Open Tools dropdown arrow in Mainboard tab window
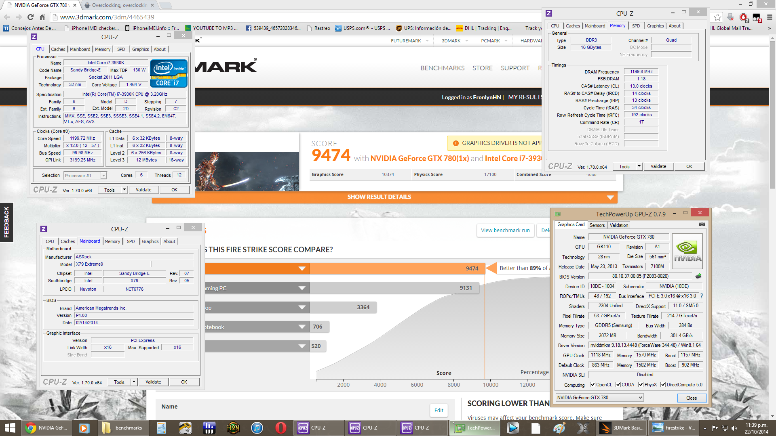 pos(134,382)
